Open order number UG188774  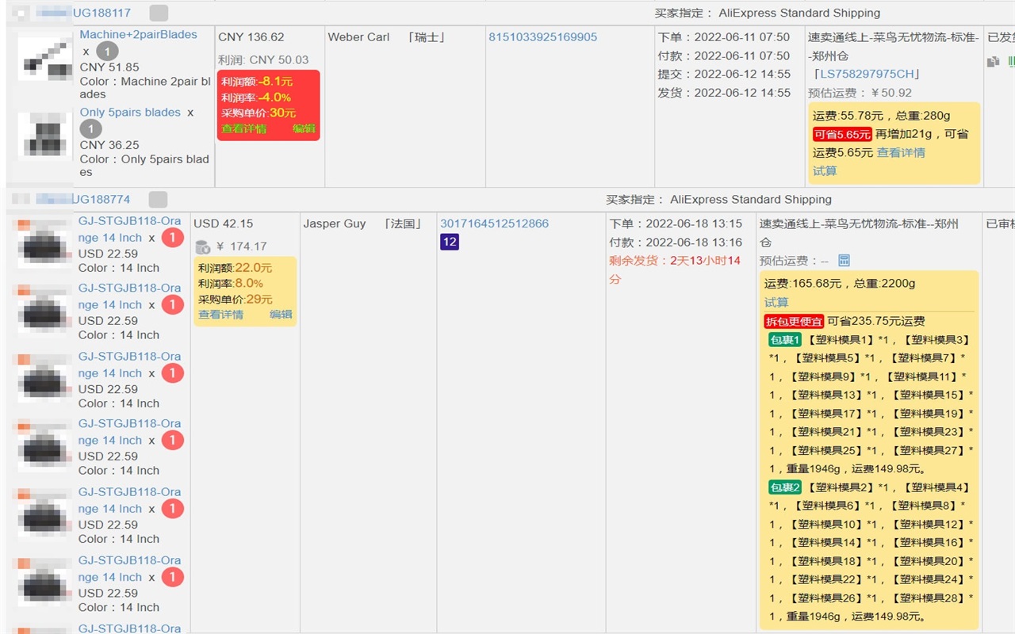tap(101, 200)
